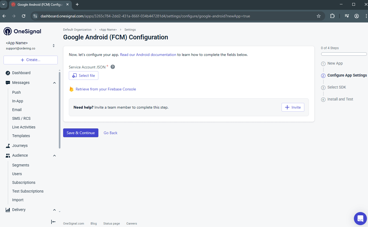The height and width of the screenshot is (227, 368).
Task: Click the Firebase flame icon
Action: pyautogui.click(x=72, y=89)
